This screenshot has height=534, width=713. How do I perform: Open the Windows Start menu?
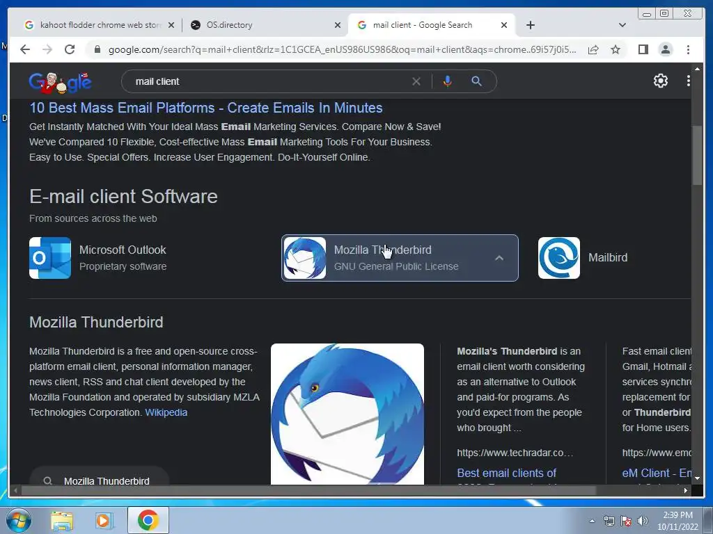[19, 520]
